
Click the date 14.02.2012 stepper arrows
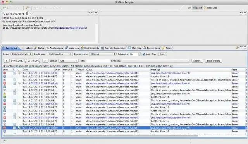click(x=26, y=61)
